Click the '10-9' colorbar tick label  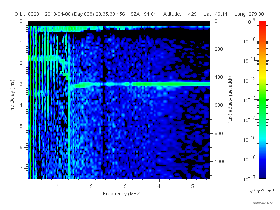(x=251, y=21)
